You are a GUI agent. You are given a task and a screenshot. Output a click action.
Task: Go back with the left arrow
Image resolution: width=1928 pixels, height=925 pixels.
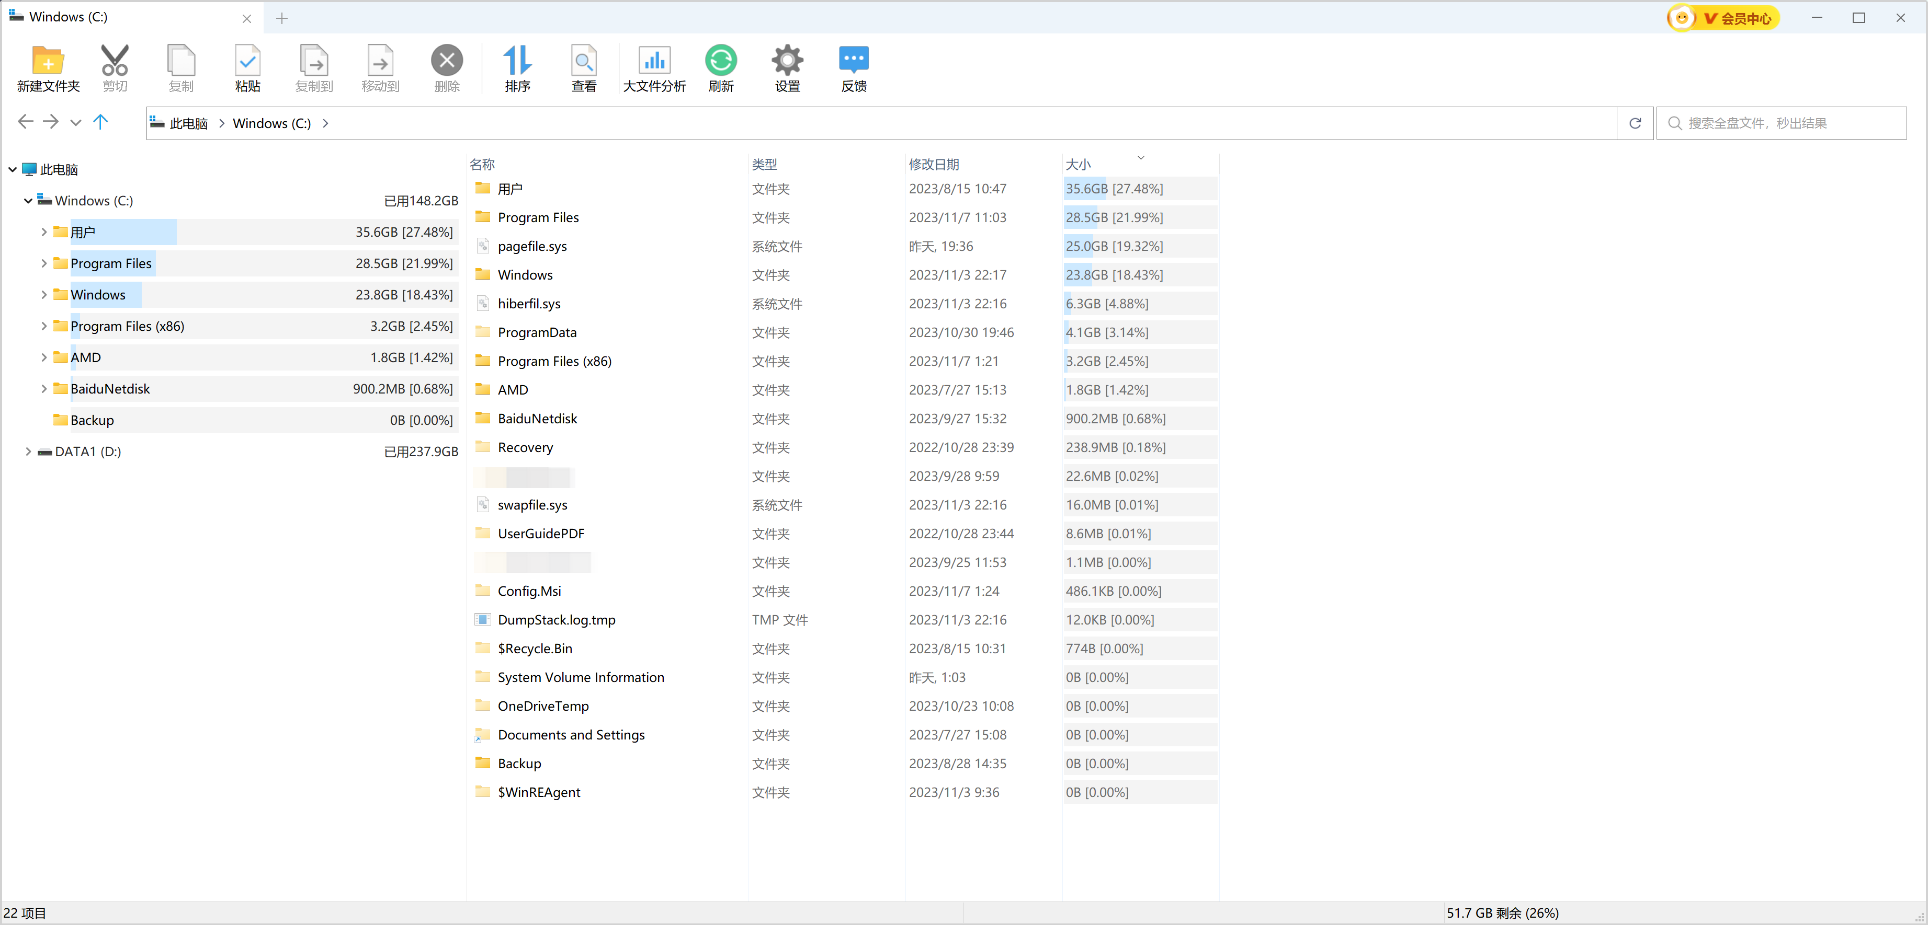pyautogui.click(x=26, y=122)
